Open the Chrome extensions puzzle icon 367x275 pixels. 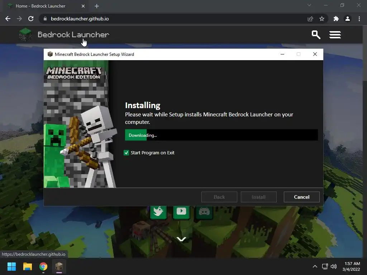(x=336, y=19)
